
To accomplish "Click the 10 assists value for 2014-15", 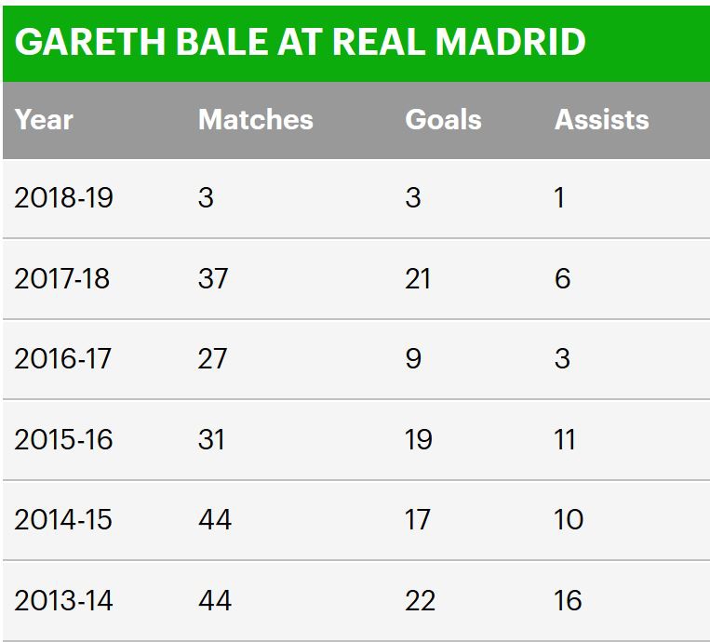I will tap(569, 519).
